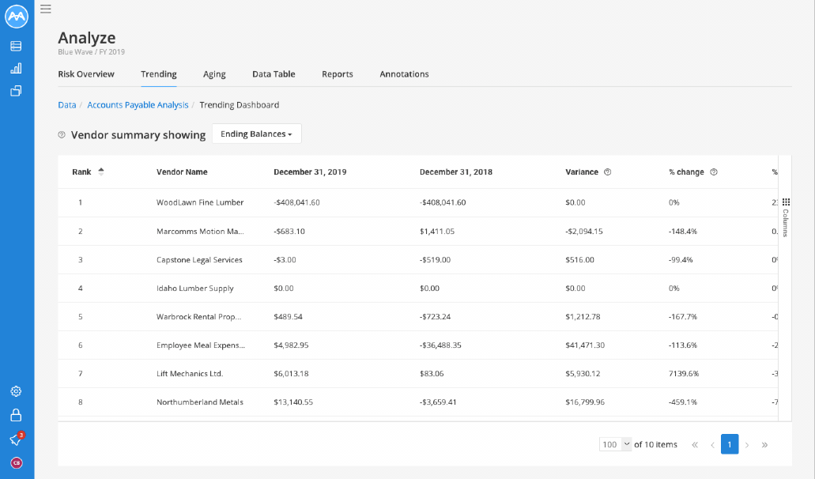Sort by the Variance column header
This screenshot has width=815, height=479.
point(582,172)
